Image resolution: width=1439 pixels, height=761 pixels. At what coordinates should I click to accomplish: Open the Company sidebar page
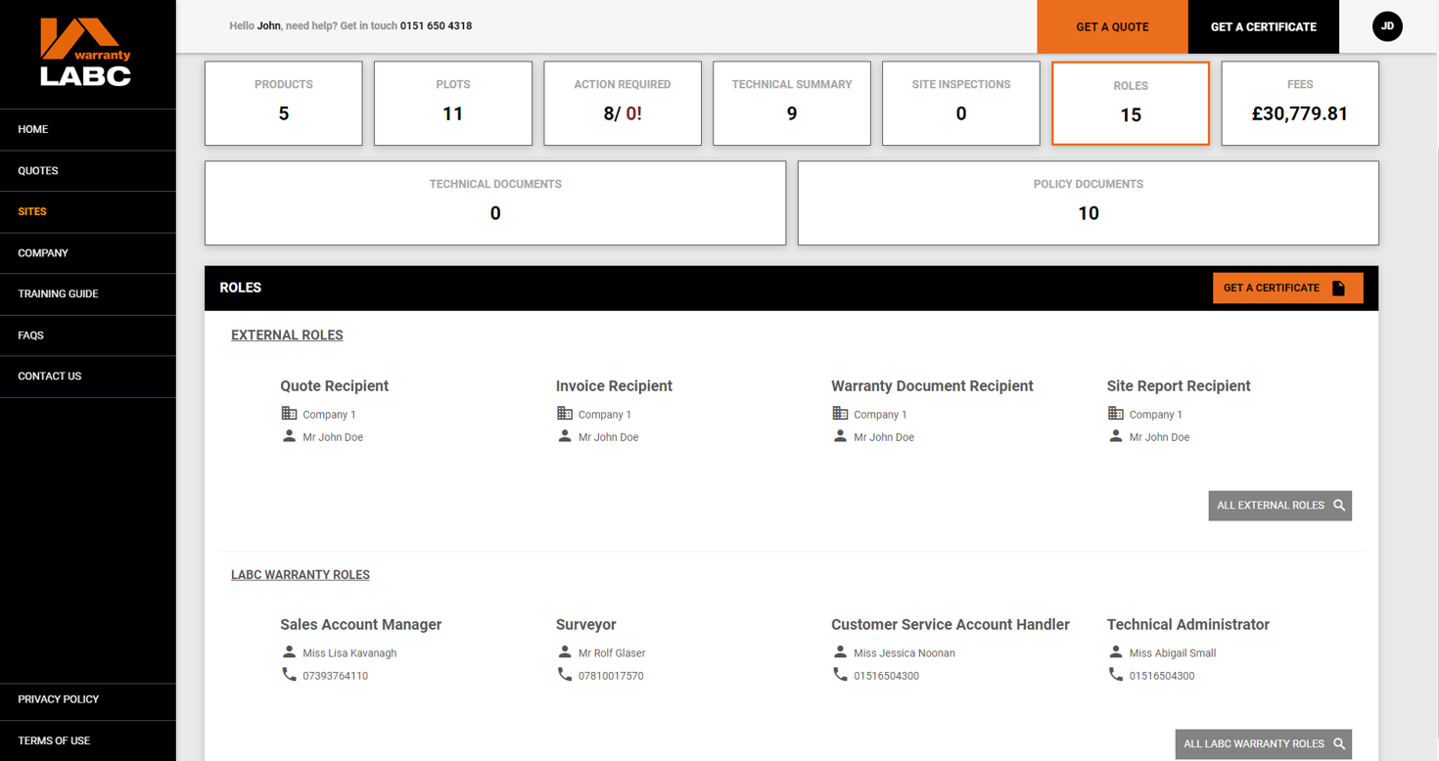click(88, 252)
